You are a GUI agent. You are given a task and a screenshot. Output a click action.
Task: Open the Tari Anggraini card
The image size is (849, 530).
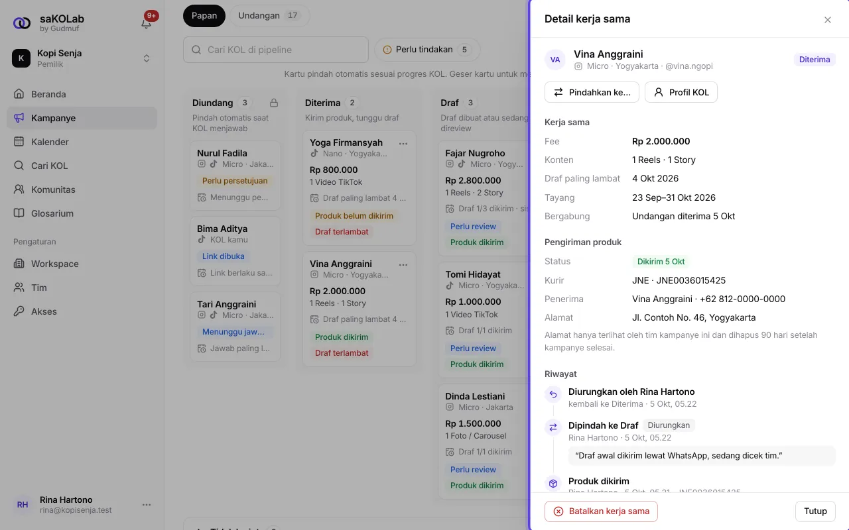(235, 327)
